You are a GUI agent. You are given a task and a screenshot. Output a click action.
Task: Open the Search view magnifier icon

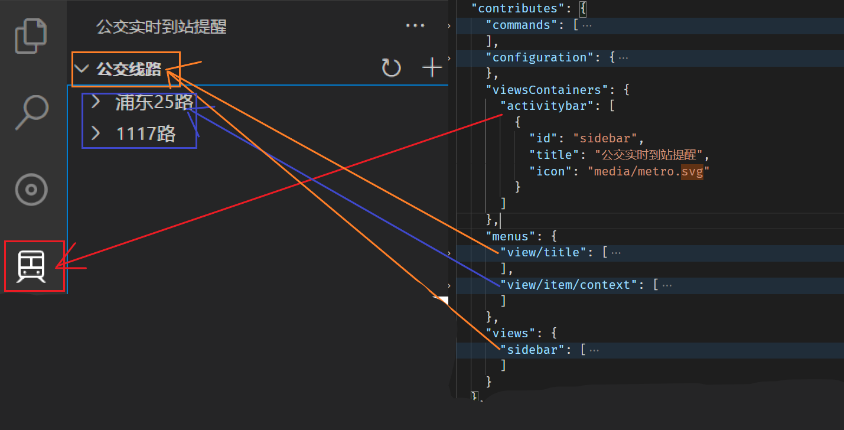coord(31,112)
